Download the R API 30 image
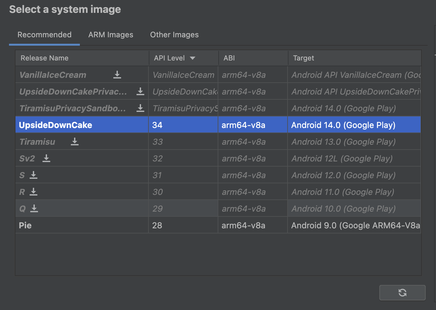Screen dimensions: 436x310 [33, 192]
